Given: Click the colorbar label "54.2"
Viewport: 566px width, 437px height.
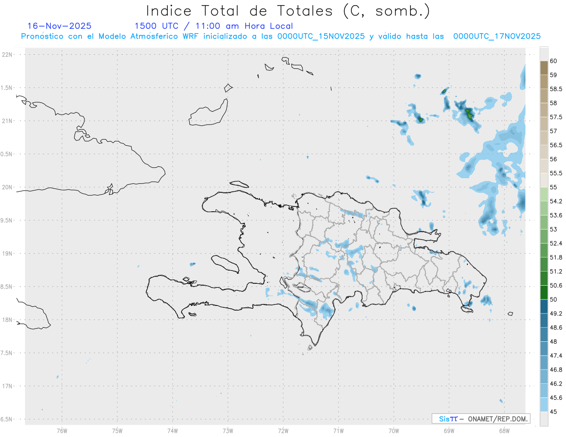Looking at the screenshot, I should (556, 201).
